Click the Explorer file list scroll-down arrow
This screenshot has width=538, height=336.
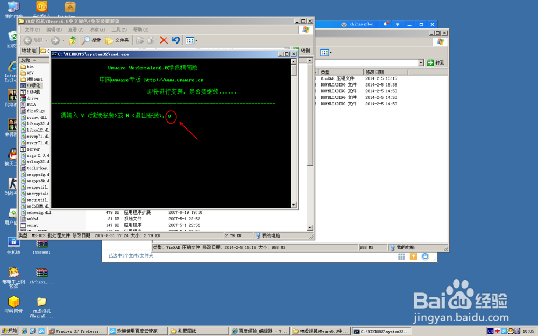pos(310,227)
